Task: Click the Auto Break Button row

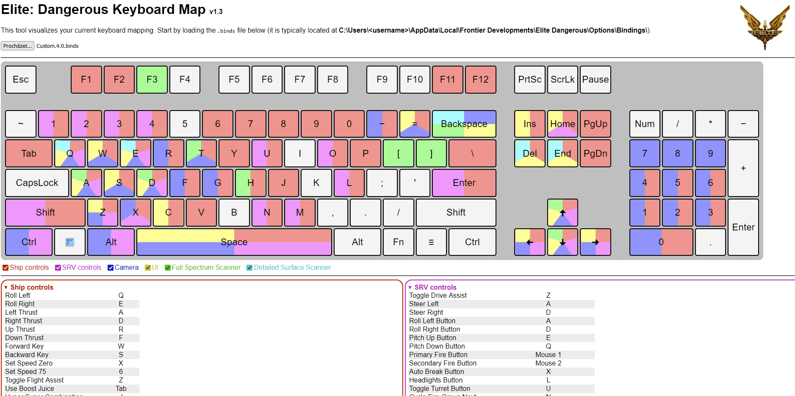Action: click(501, 372)
